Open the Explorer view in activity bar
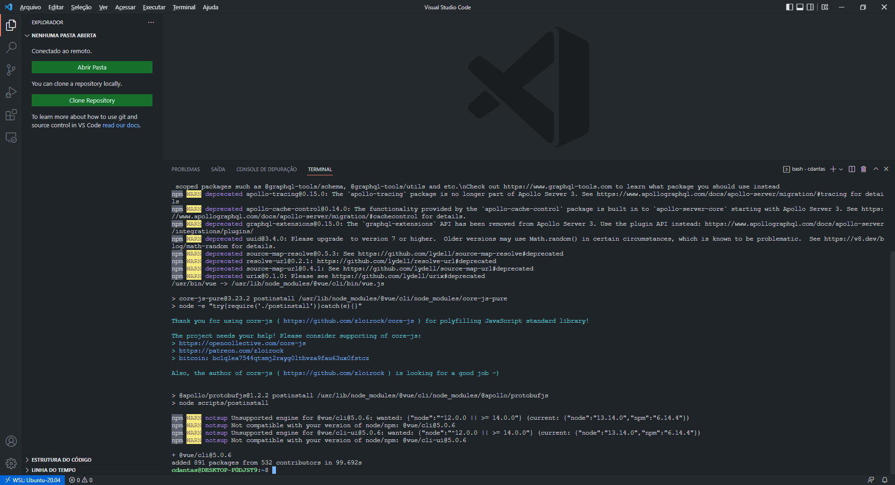Image resolution: width=895 pixels, height=485 pixels. [x=11, y=25]
